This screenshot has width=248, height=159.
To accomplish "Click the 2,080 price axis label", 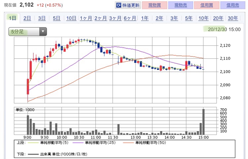I will click(x=225, y=98).
